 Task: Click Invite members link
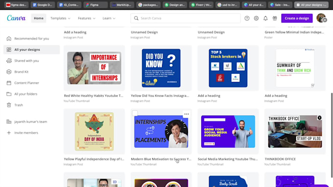coord(26,133)
